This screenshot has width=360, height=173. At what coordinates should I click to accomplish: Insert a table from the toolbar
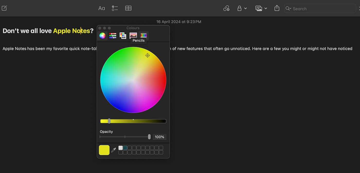click(x=128, y=8)
